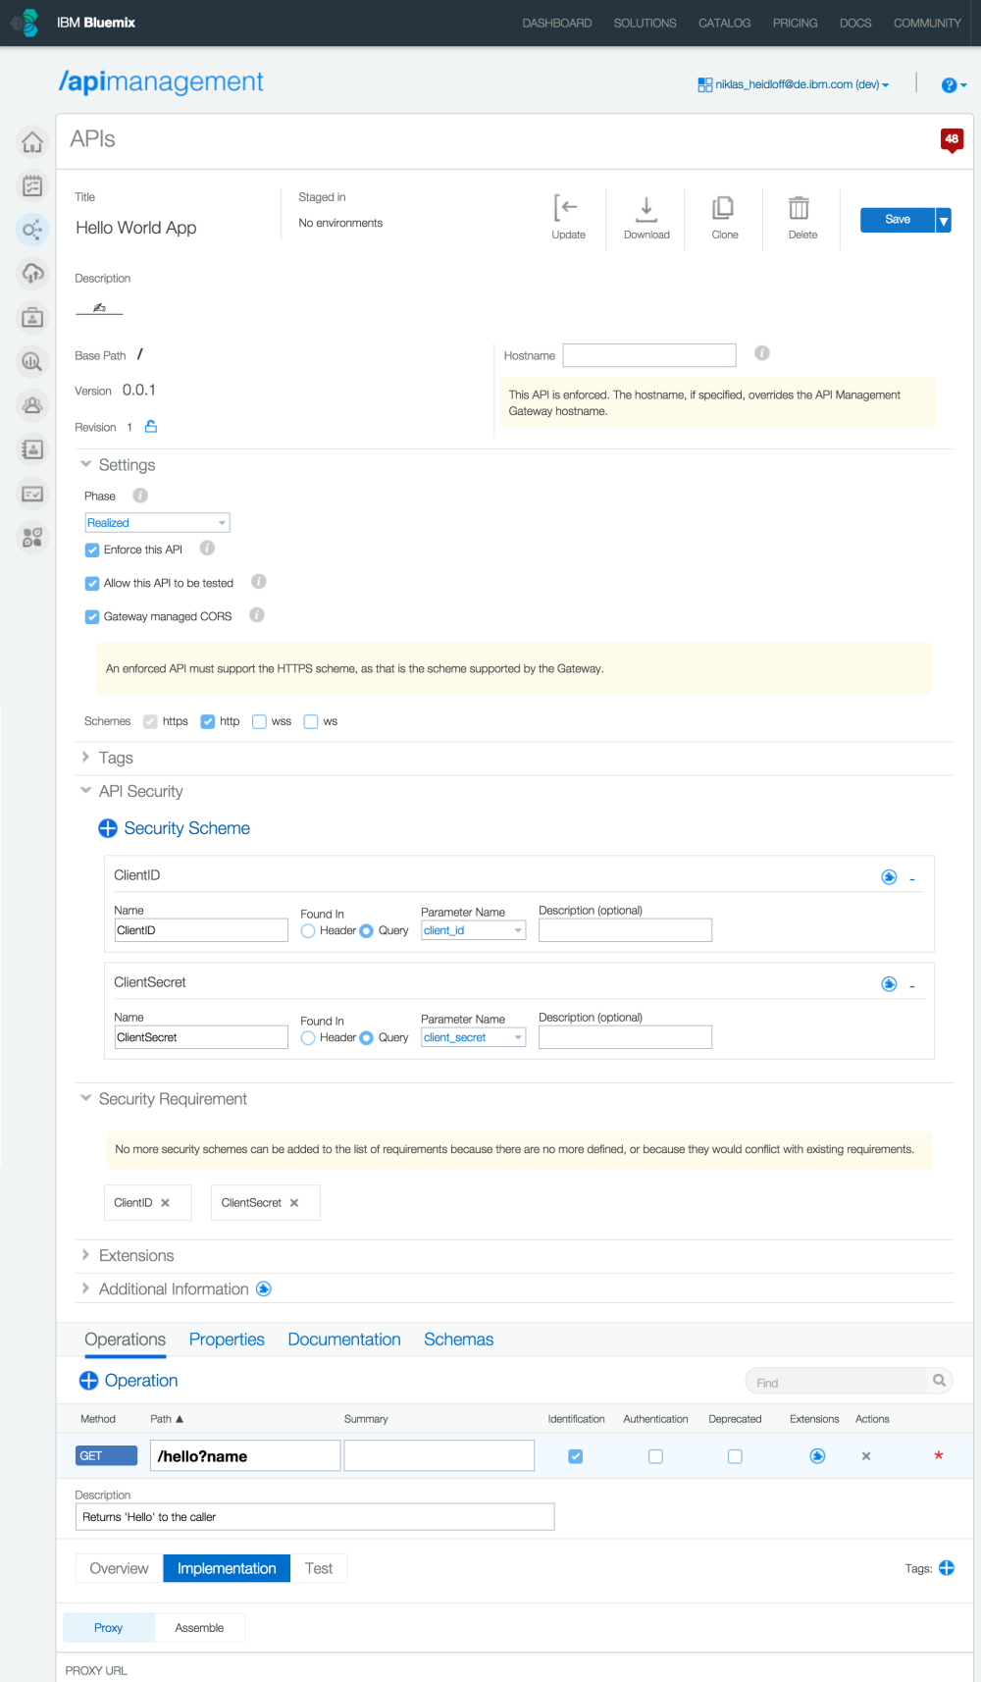Image resolution: width=981 pixels, height=1682 pixels.
Task: Download the API definition
Action: pos(646,209)
